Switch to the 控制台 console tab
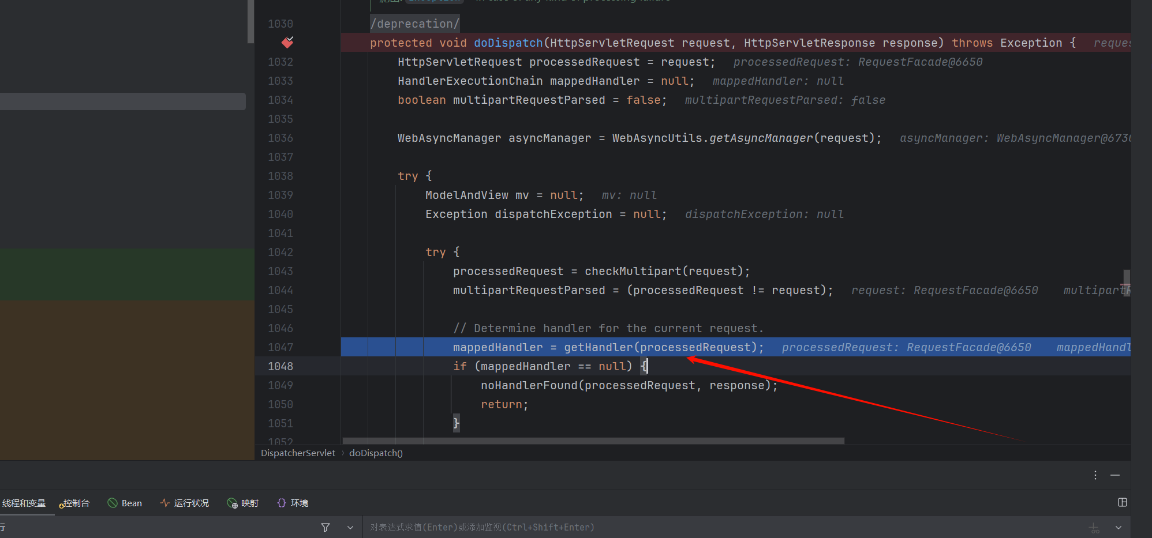This screenshot has width=1152, height=538. point(76,503)
